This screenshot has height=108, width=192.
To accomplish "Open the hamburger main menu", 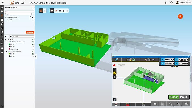I will coord(2,2).
